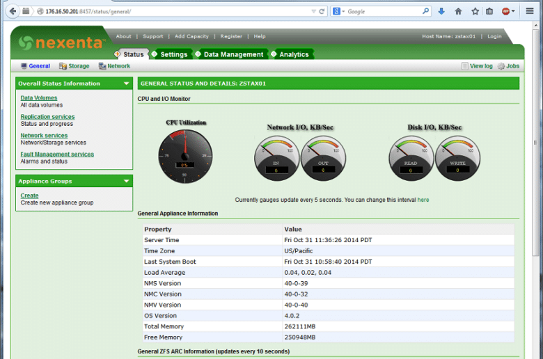
Task: Click the Jobs gear icon
Action: [501, 66]
